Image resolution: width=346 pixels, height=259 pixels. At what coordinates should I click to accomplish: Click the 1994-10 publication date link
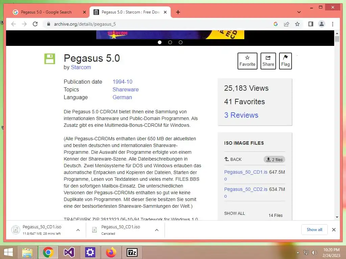(122, 82)
